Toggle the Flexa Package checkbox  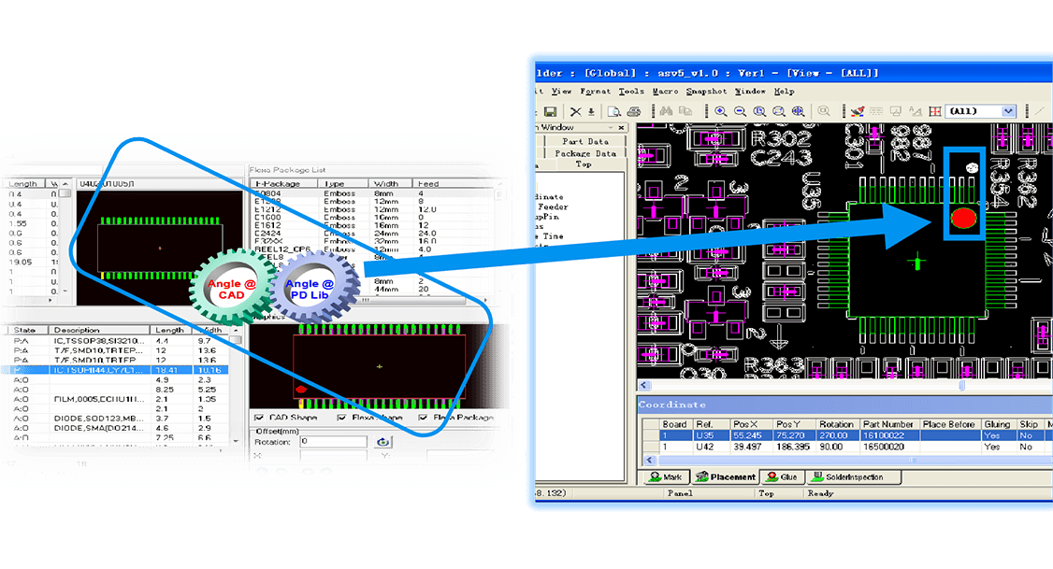click(x=423, y=418)
